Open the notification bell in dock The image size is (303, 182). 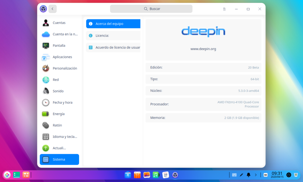249,175
